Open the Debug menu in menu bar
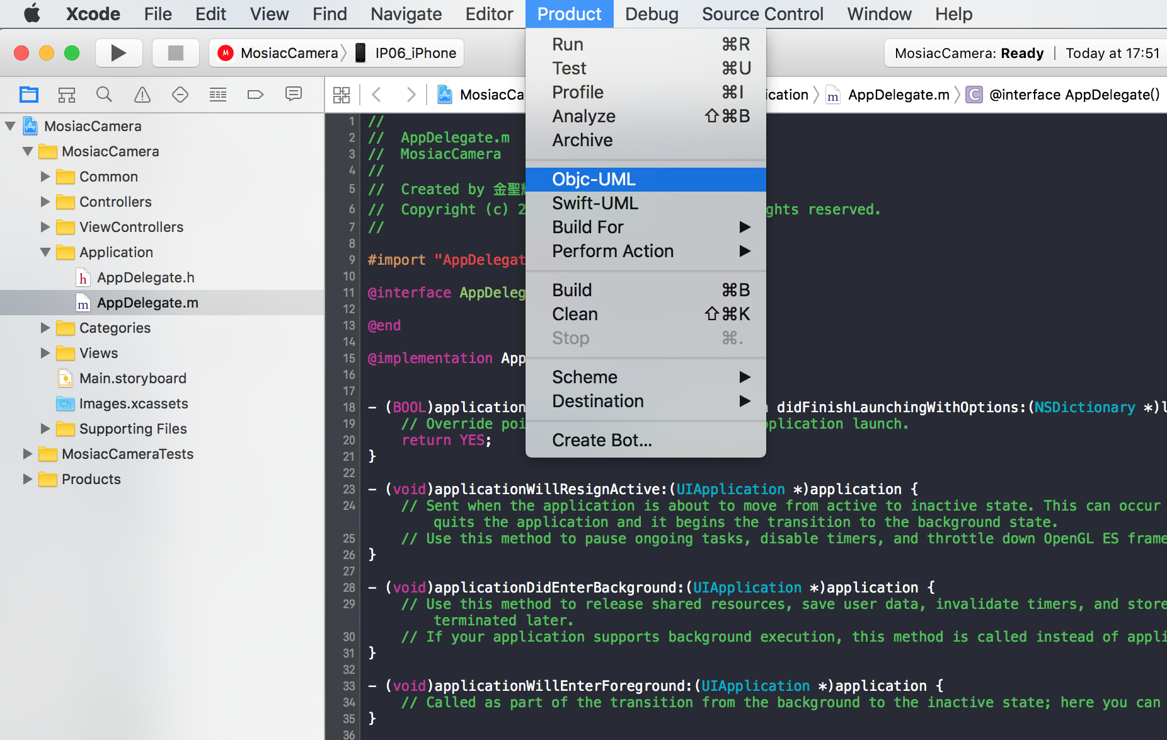The image size is (1167, 740). (x=652, y=14)
